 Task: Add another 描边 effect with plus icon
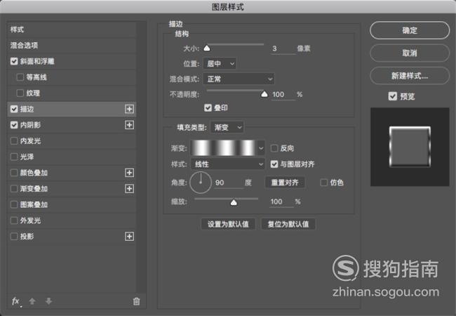click(x=129, y=109)
